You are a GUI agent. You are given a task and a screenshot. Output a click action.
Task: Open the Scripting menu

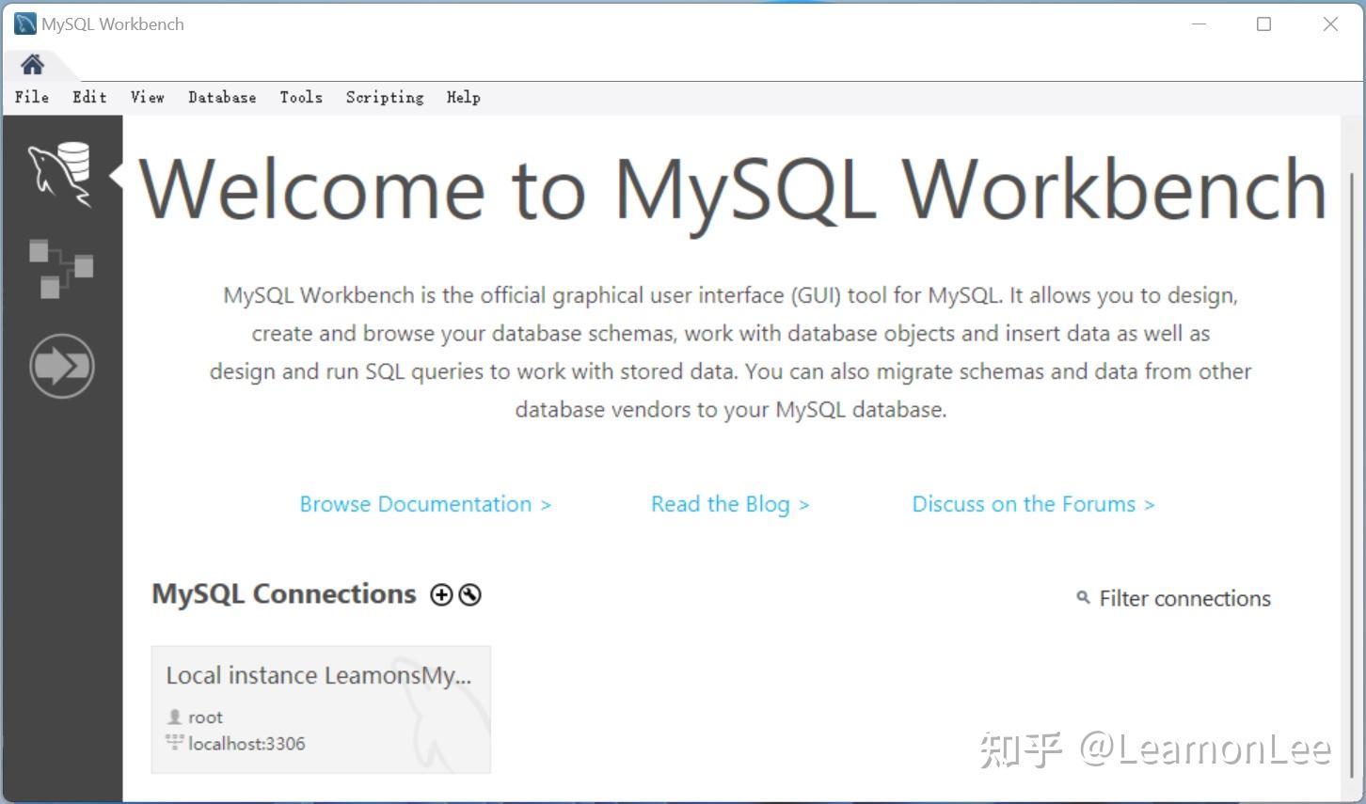pyautogui.click(x=384, y=97)
